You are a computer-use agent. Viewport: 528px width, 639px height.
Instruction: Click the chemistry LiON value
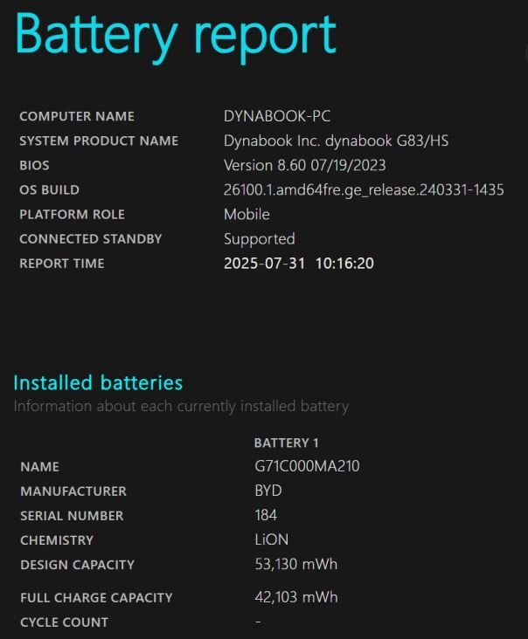(271, 540)
